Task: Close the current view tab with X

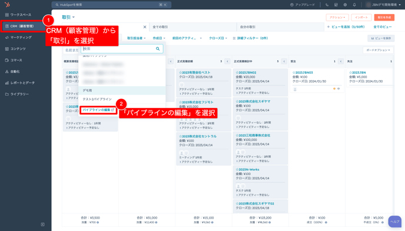Action: click(x=145, y=27)
